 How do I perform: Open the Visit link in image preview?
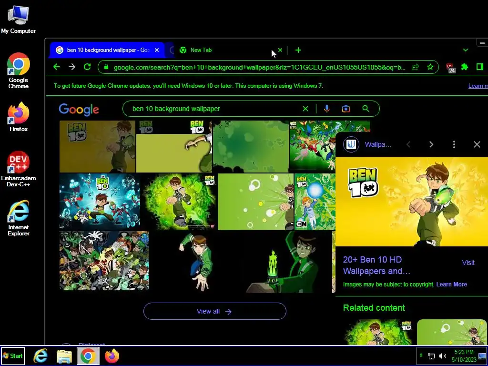click(468, 263)
